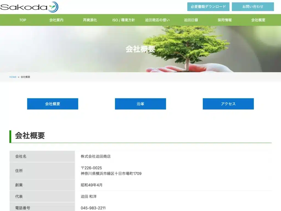This screenshot has height=211, width=281.
Task: Open 必要書類ダウンロード button
Action: point(208,7)
